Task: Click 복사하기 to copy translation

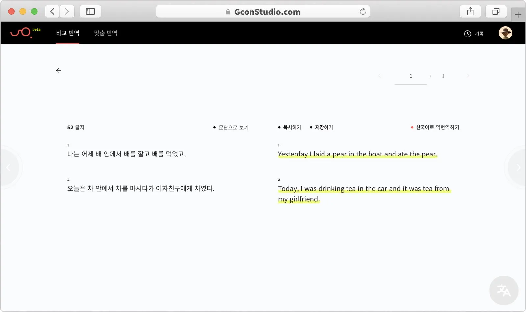Action: point(290,127)
